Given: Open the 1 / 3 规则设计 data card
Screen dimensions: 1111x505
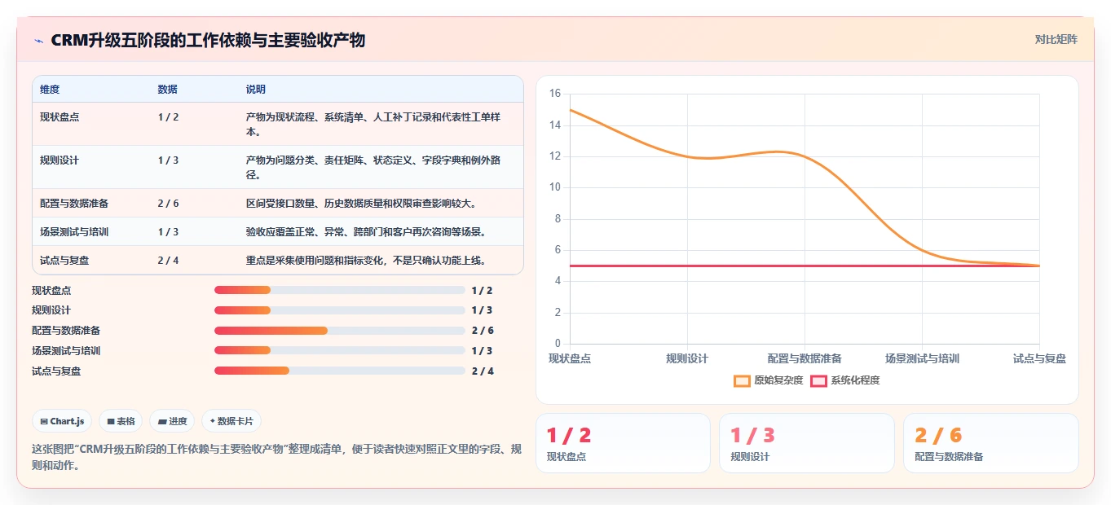Looking at the screenshot, I should coord(806,443).
